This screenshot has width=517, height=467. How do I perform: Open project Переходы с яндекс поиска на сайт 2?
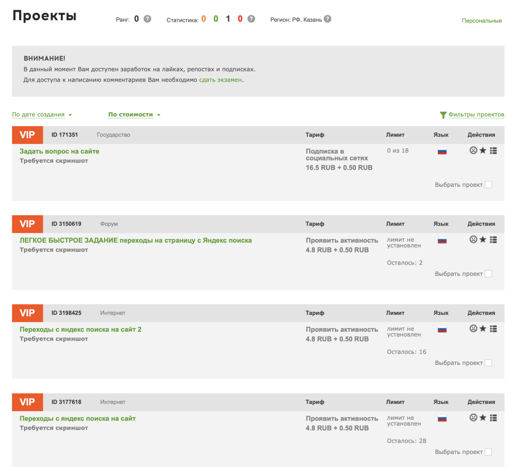(80, 329)
